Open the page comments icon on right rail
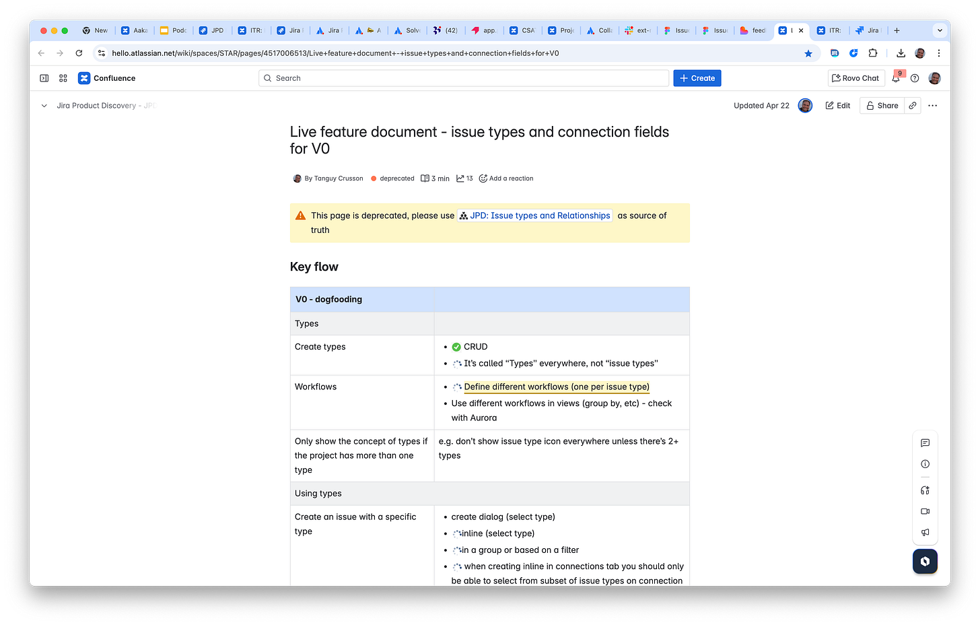 (925, 443)
